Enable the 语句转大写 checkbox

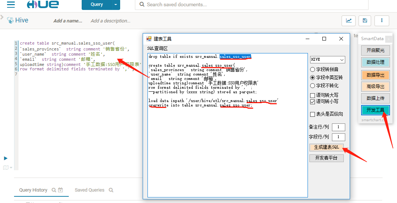click(313, 95)
